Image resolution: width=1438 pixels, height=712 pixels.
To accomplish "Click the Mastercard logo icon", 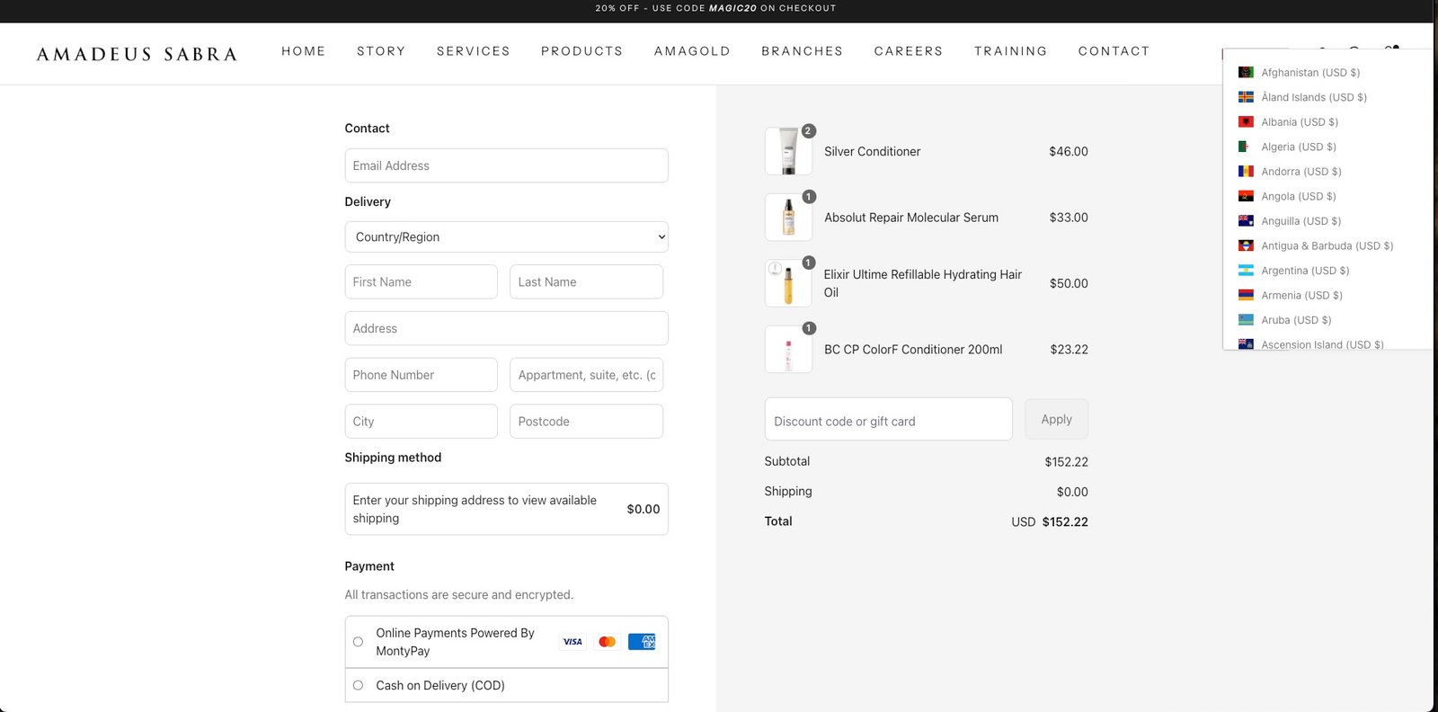I will coord(607,642).
